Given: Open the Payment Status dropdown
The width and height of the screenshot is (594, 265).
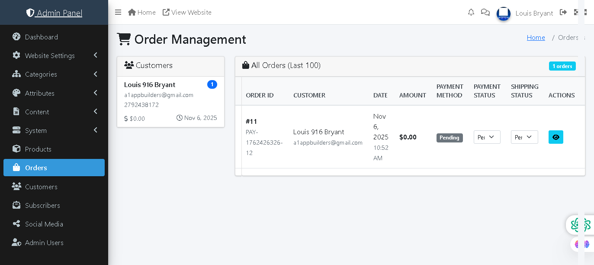Looking at the screenshot, I should 487,137.
